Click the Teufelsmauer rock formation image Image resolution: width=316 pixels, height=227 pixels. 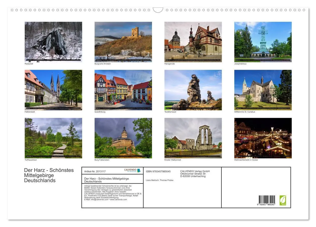[x=193, y=89]
